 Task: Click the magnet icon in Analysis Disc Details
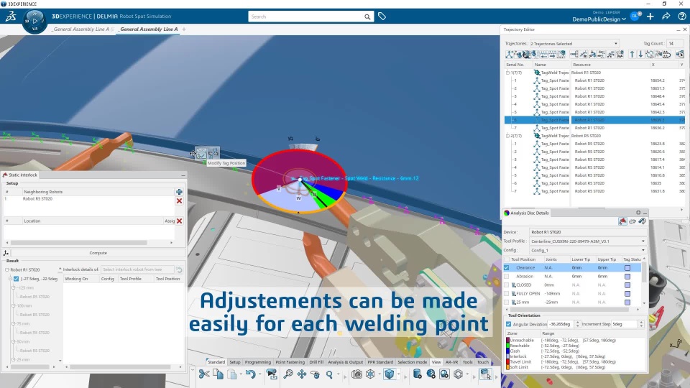point(642,221)
